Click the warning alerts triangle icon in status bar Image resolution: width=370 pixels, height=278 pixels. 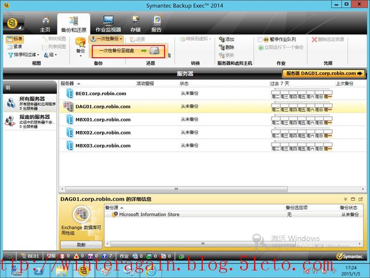coord(76,256)
